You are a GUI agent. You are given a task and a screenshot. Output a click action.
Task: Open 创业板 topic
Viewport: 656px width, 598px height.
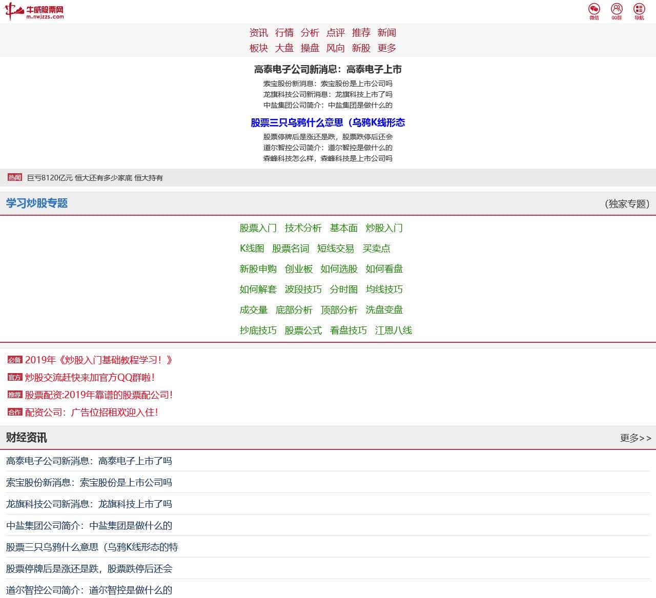coord(299,269)
